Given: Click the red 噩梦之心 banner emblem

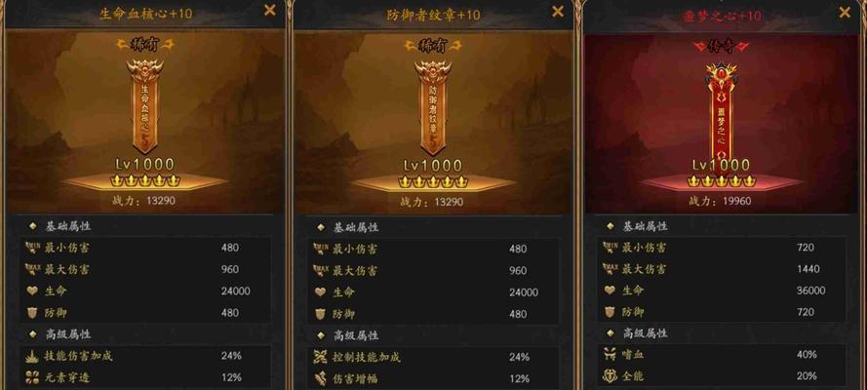Looking at the screenshot, I should pyautogui.click(x=721, y=113).
